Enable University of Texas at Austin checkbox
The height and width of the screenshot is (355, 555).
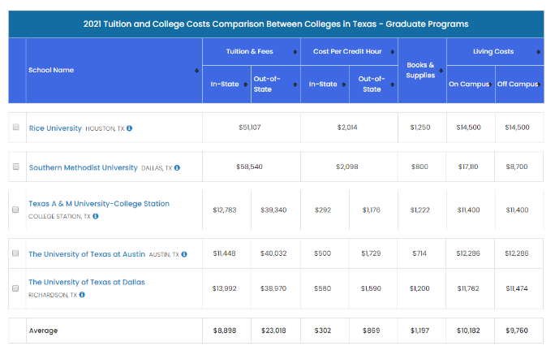[16, 253]
